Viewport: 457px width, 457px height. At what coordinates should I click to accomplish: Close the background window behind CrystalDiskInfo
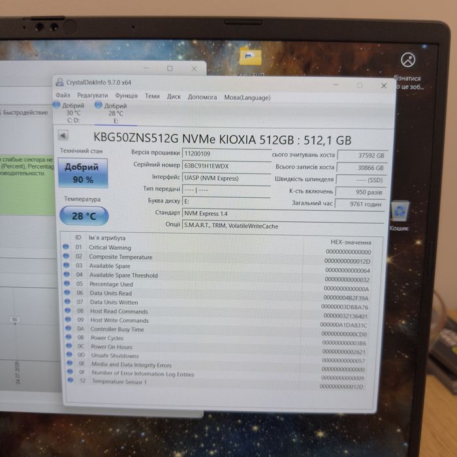[x=194, y=69]
